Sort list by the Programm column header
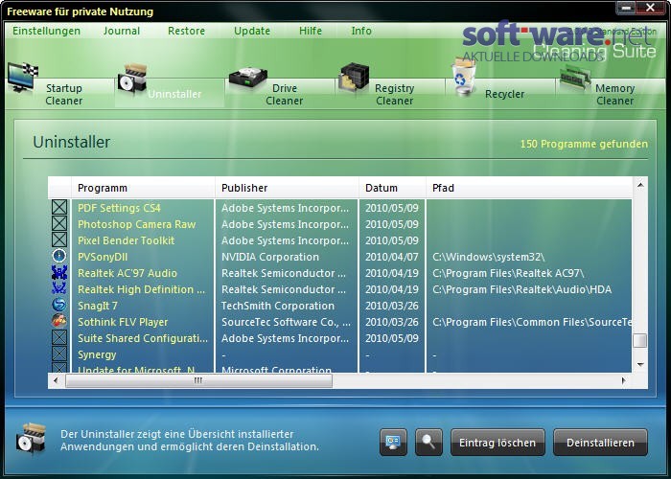Screen dimensions: 671x479 click(x=143, y=188)
